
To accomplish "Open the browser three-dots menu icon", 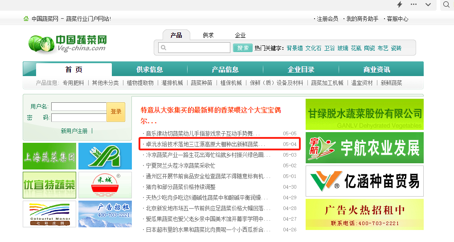I will pos(414,4).
